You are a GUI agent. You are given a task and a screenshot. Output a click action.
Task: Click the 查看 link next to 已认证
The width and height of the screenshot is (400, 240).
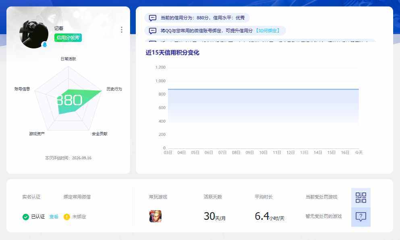click(54, 217)
